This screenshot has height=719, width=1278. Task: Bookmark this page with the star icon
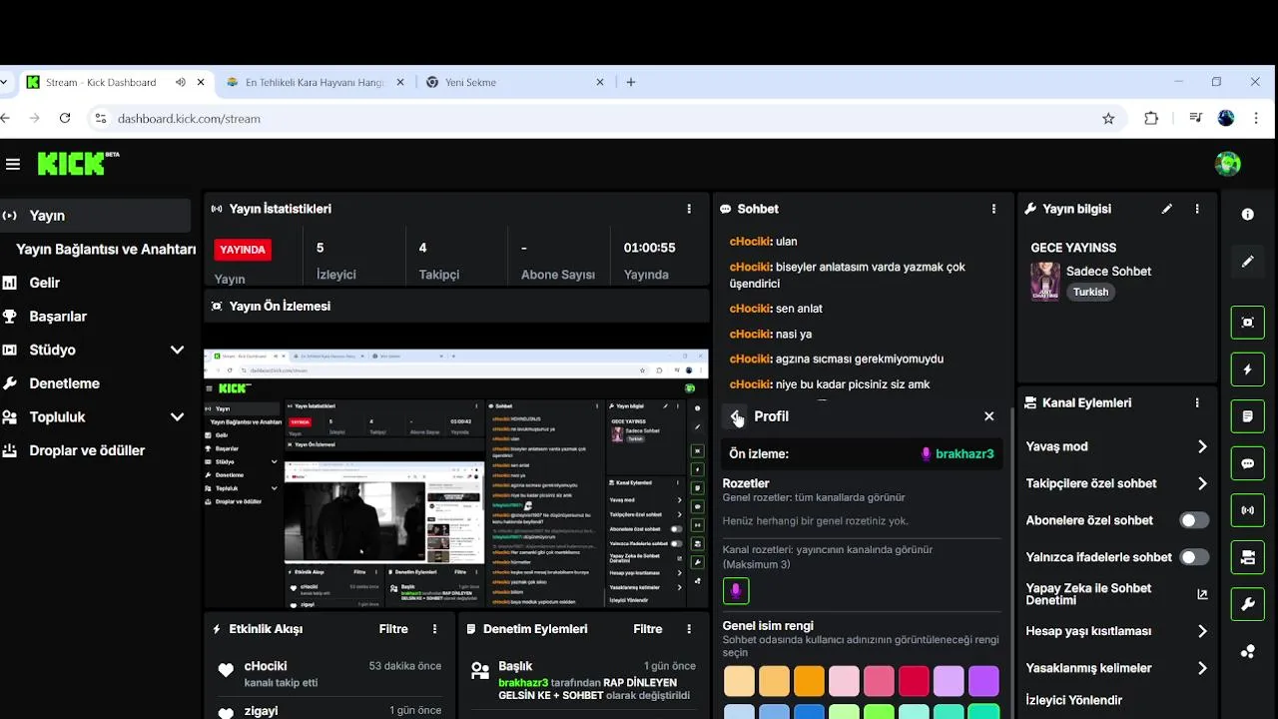(x=1108, y=118)
